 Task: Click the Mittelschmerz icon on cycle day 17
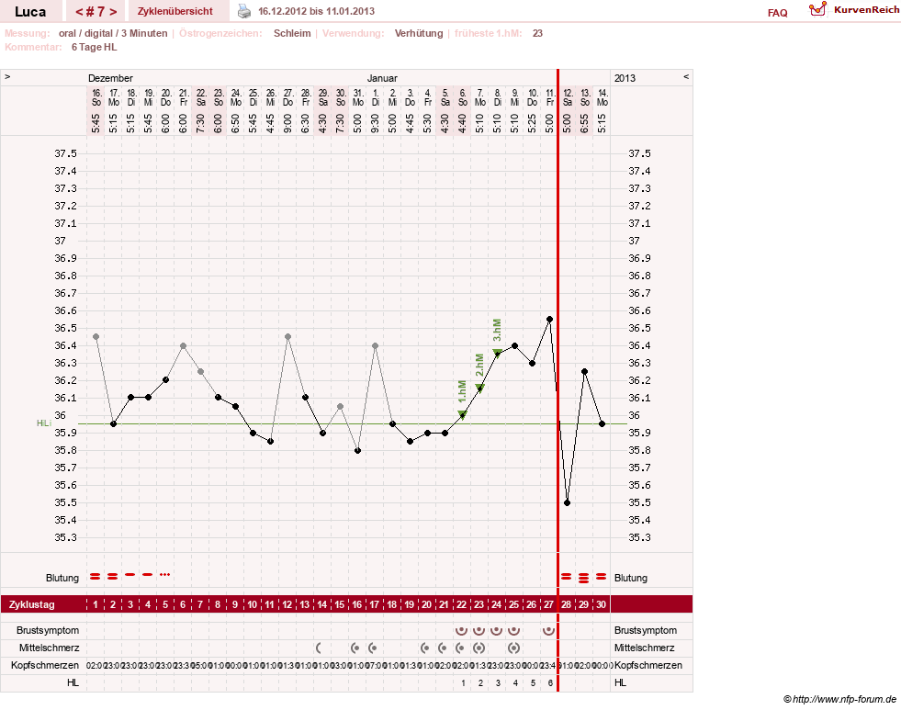pyautogui.click(x=372, y=648)
